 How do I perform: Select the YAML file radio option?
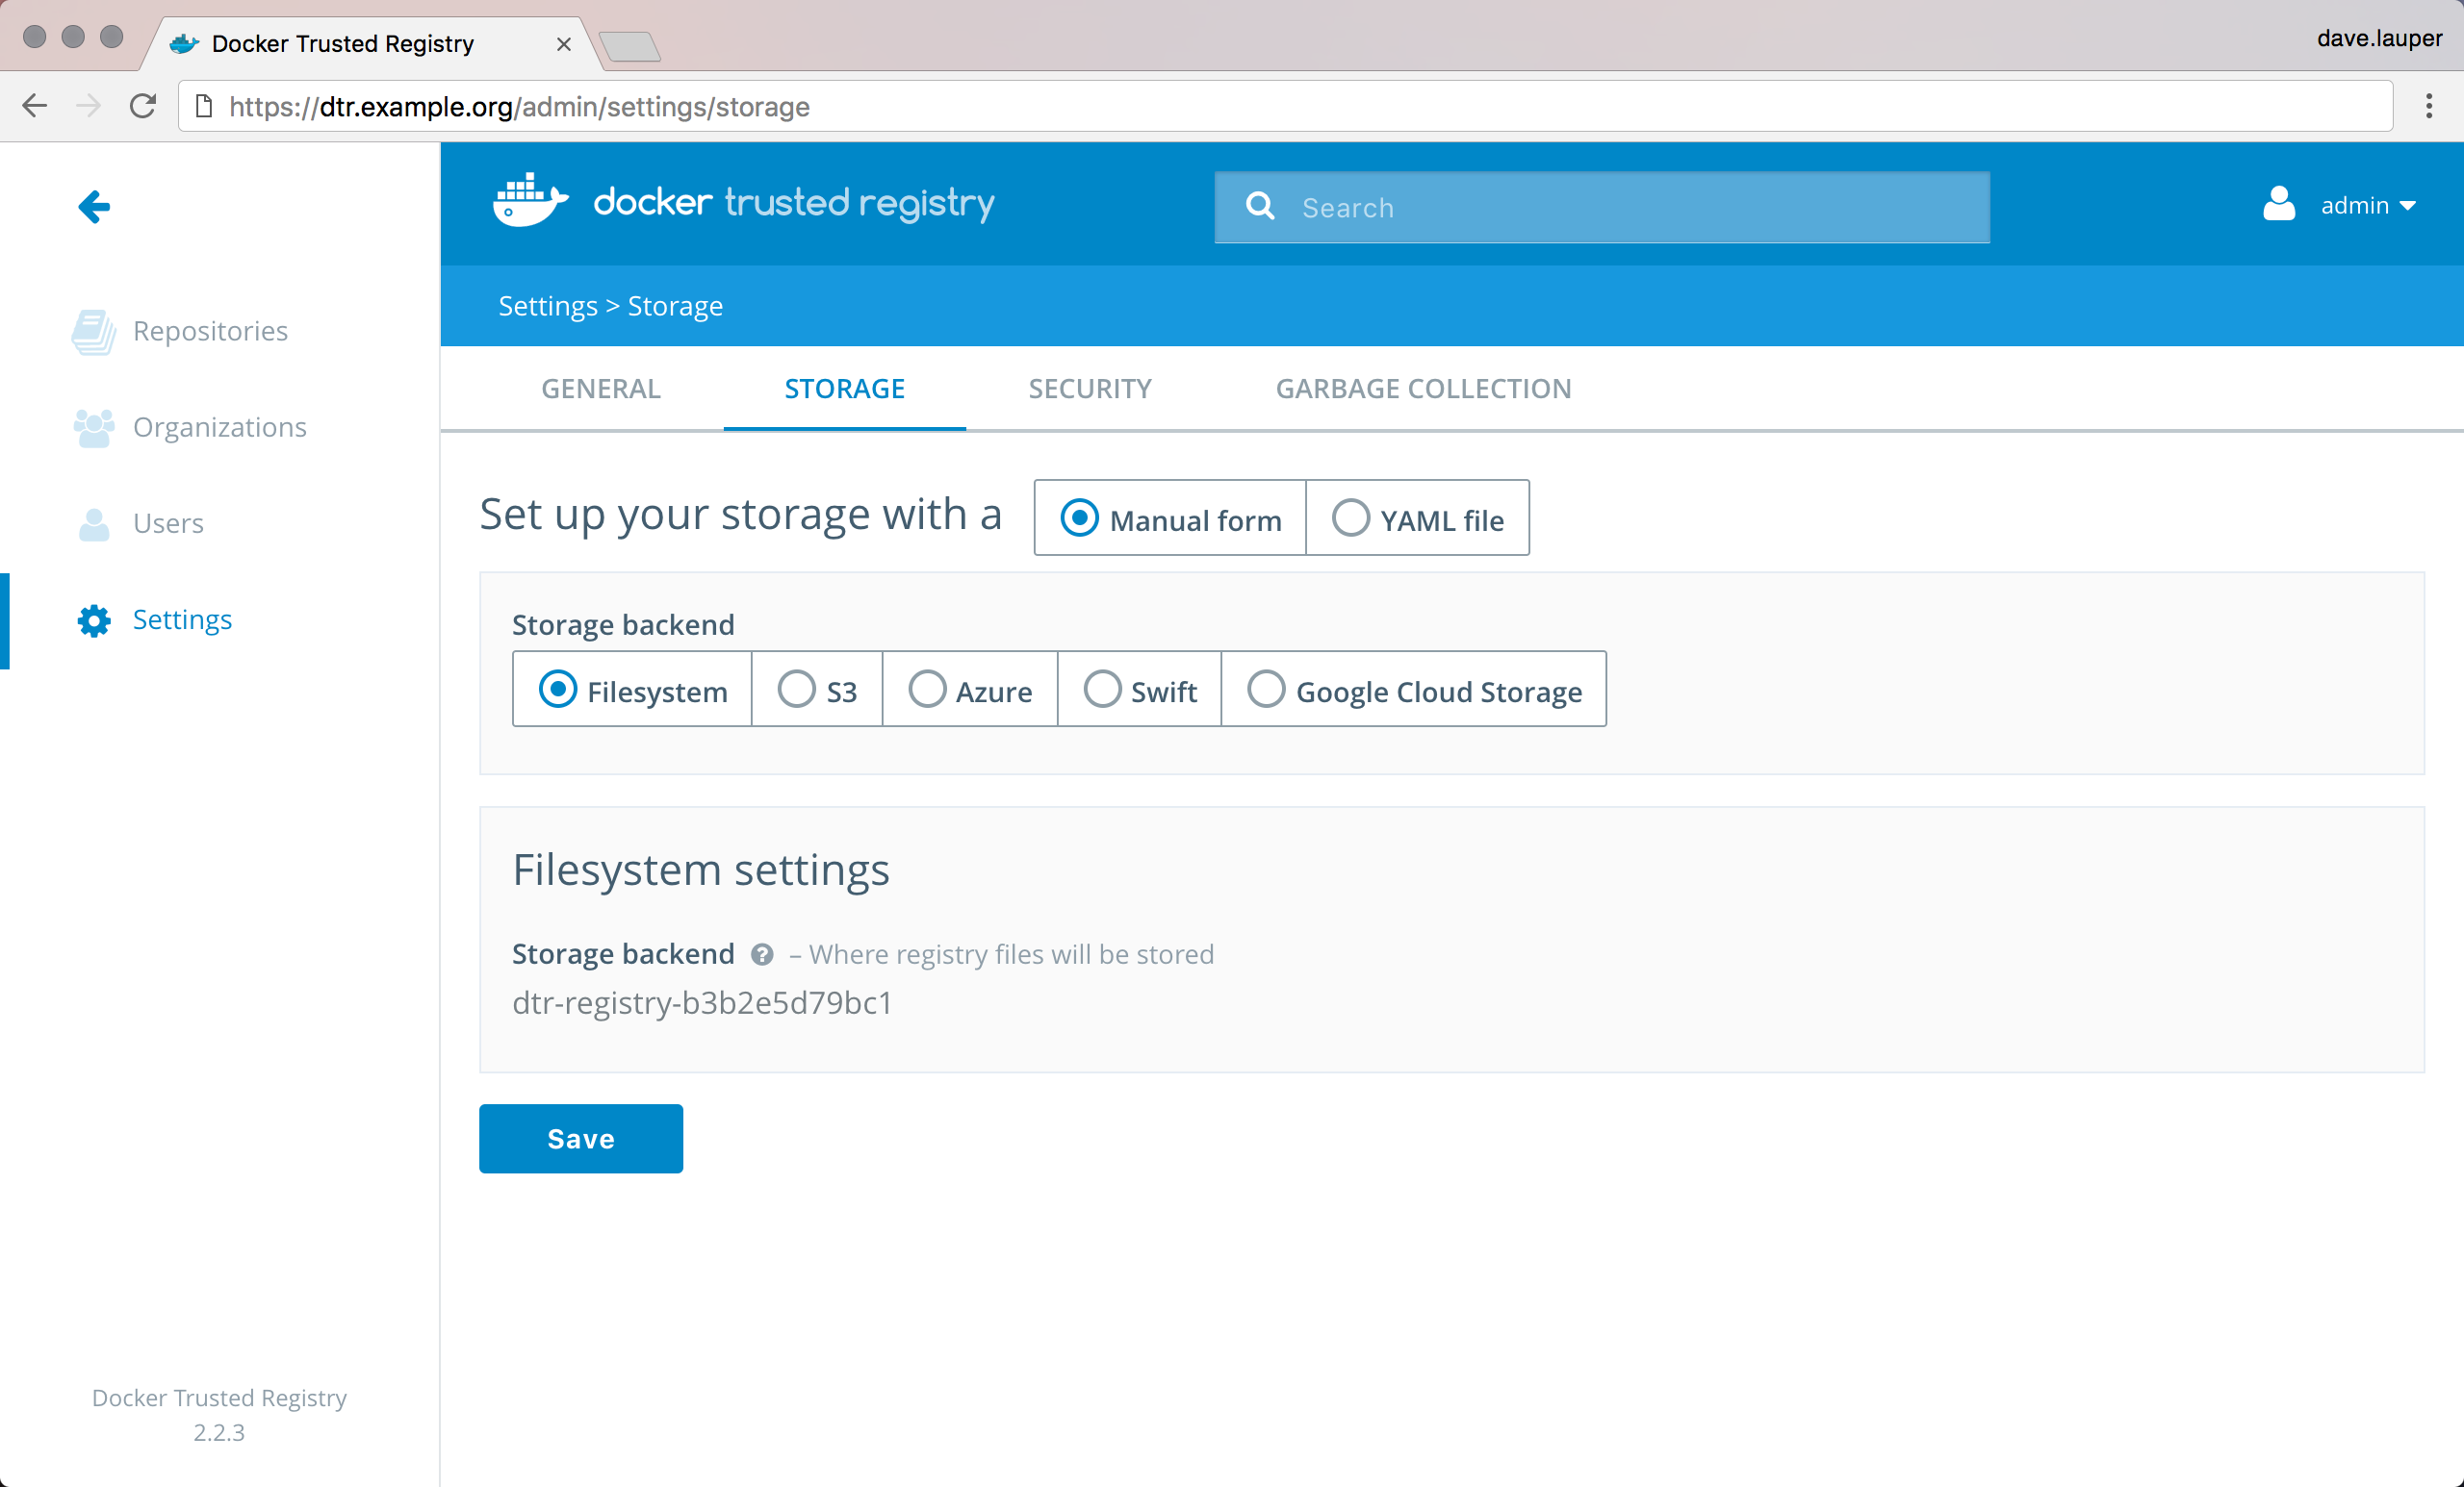tap(1350, 517)
